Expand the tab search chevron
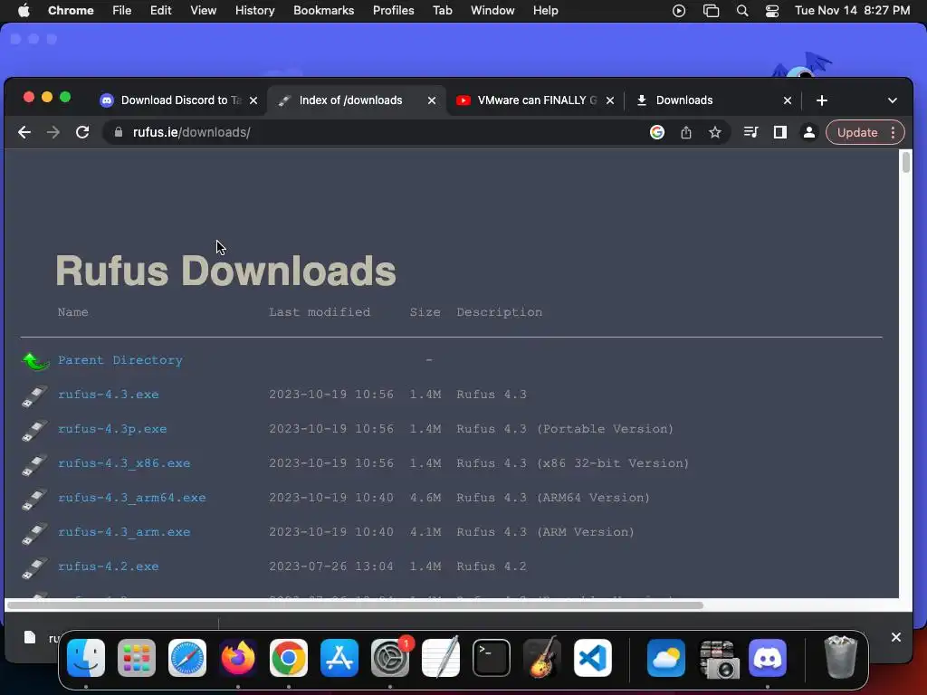Image resolution: width=927 pixels, height=695 pixels. tap(892, 100)
